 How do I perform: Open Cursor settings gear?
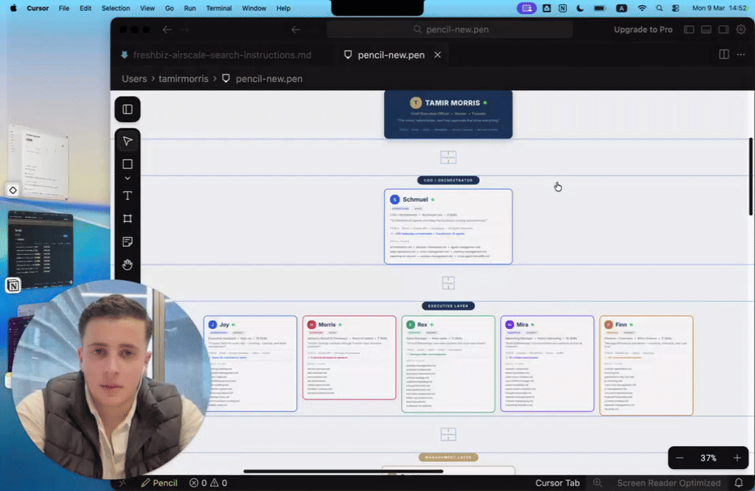741,29
